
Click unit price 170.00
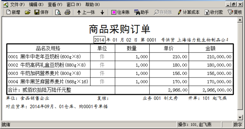pyautogui.click(x=169, y=82)
